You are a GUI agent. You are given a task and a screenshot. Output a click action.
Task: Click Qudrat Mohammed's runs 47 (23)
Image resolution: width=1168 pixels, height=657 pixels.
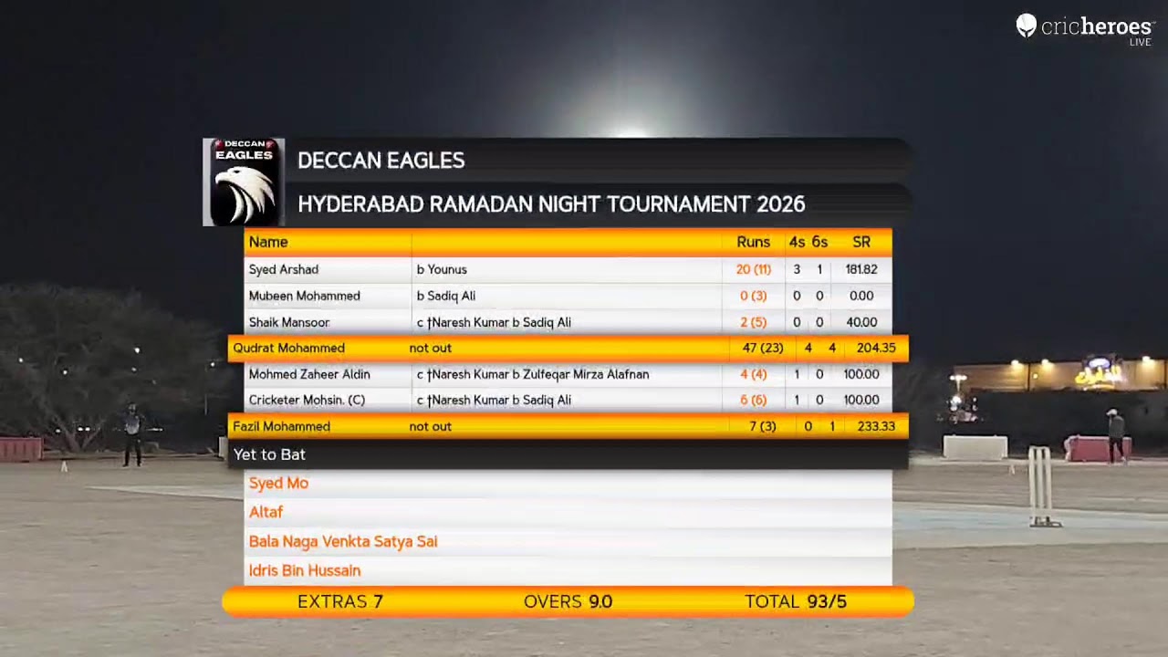[x=763, y=348]
